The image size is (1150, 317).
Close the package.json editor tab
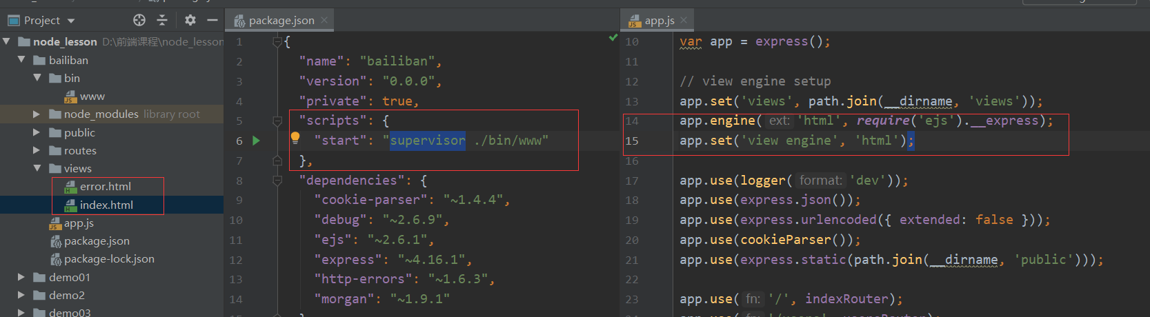click(x=325, y=21)
